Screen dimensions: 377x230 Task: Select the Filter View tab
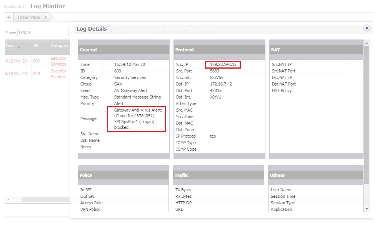pos(29,17)
